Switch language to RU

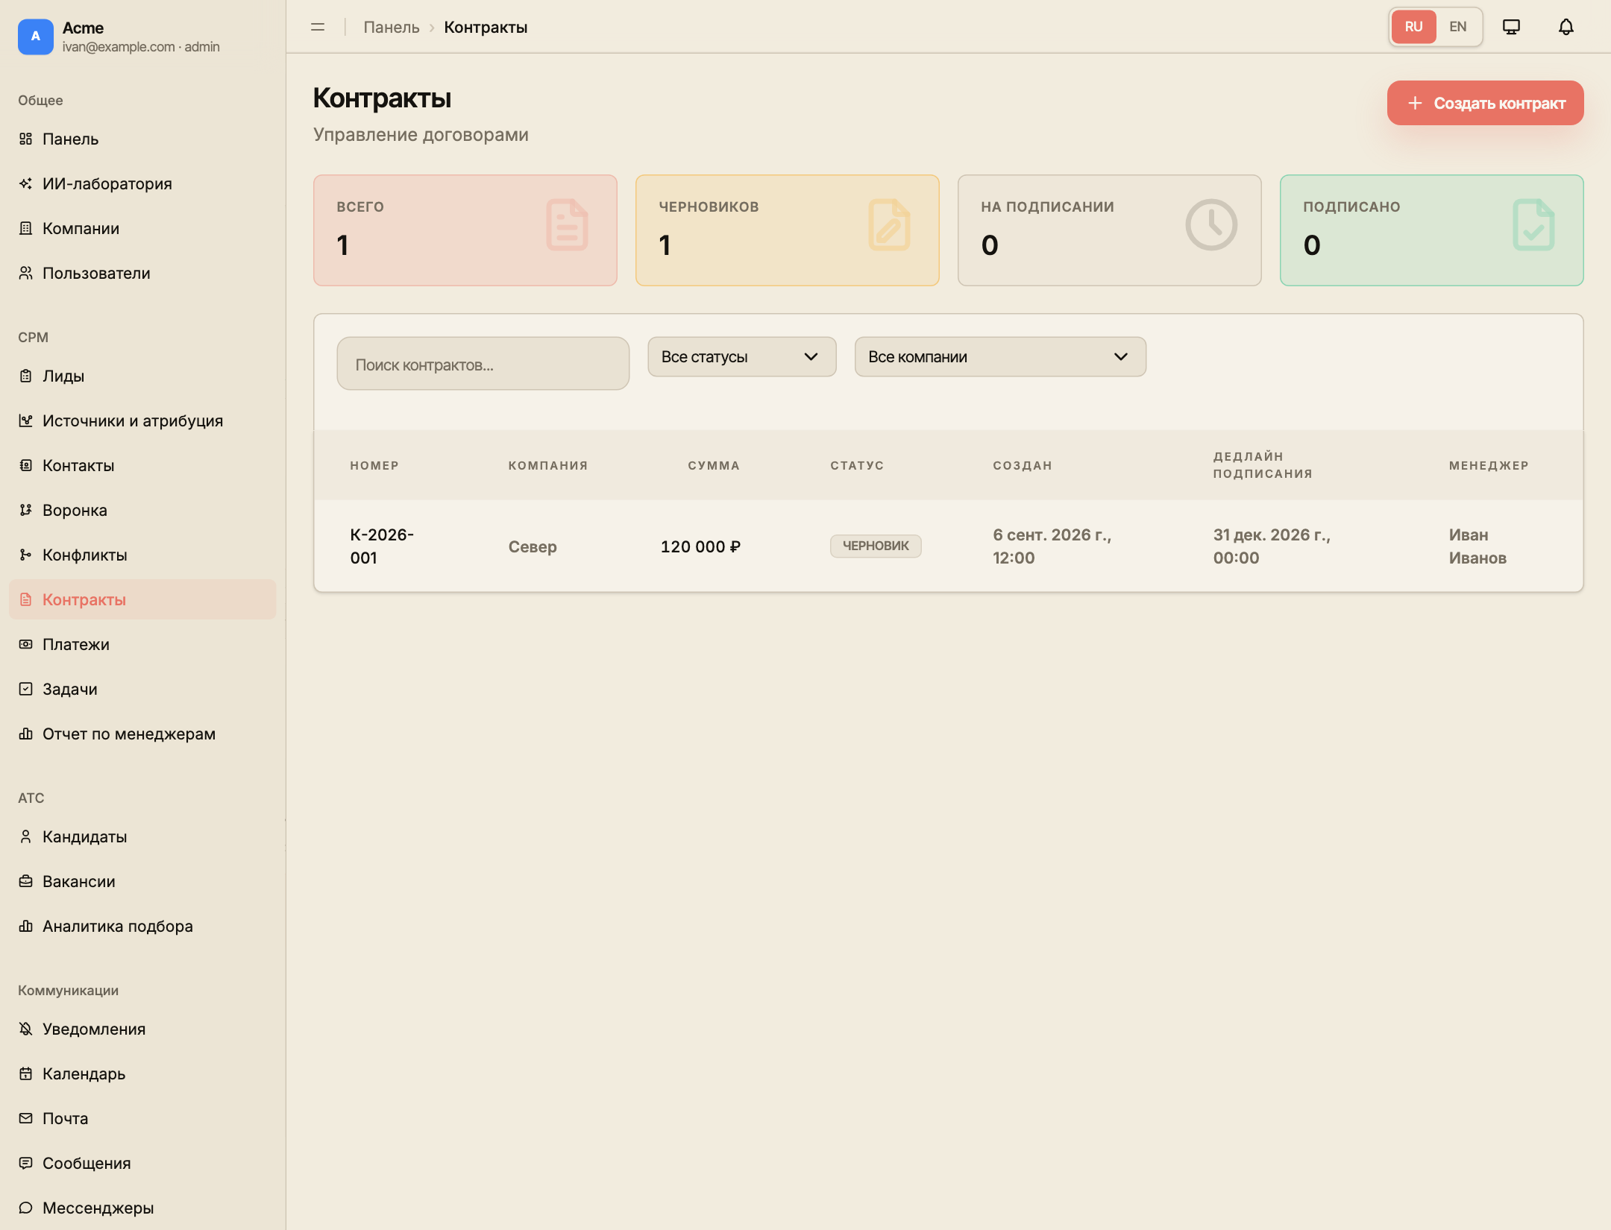click(1413, 27)
